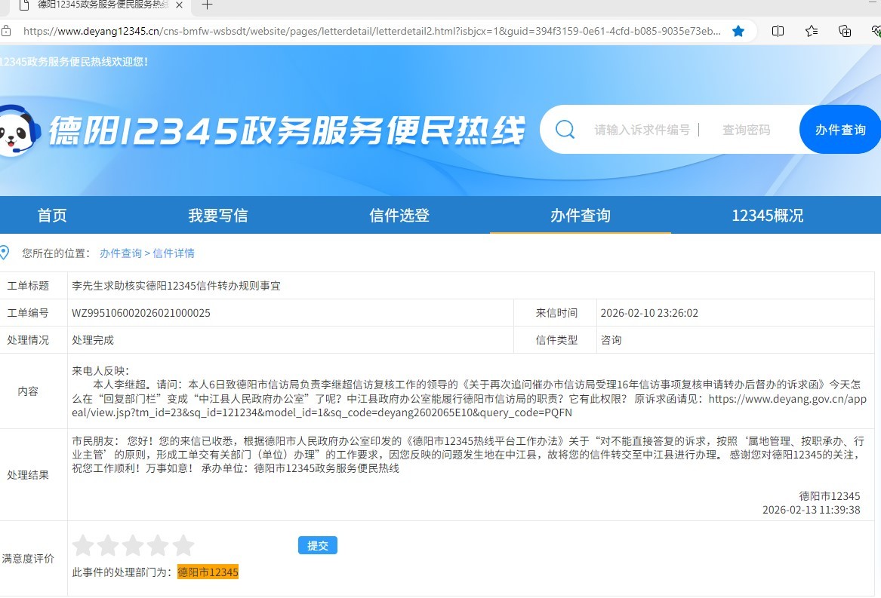Choose the third satisfaction star
This screenshot has width=881, height=598.
pos(133,545)
